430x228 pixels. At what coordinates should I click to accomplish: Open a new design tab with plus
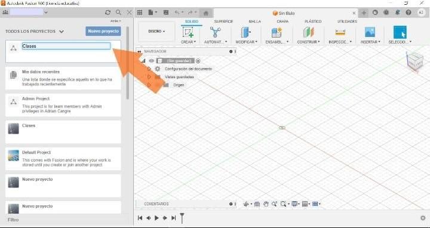coord(364,13)
